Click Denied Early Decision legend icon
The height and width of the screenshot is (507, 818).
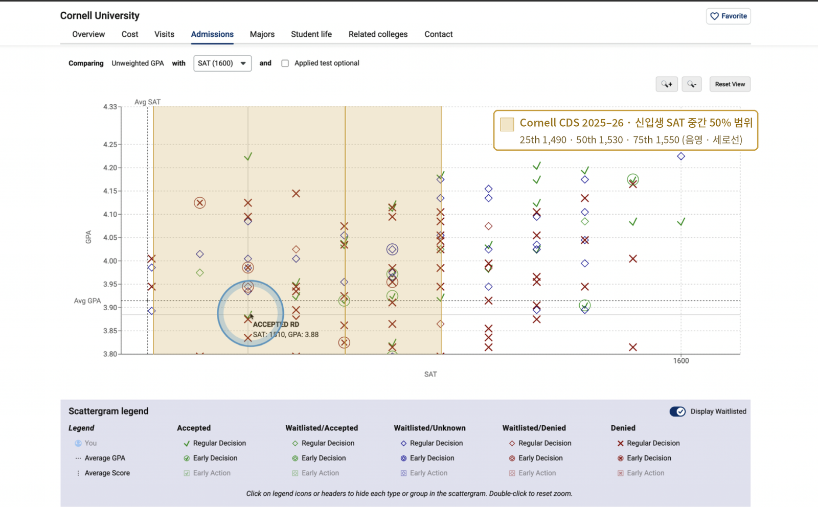coord(620,458)
